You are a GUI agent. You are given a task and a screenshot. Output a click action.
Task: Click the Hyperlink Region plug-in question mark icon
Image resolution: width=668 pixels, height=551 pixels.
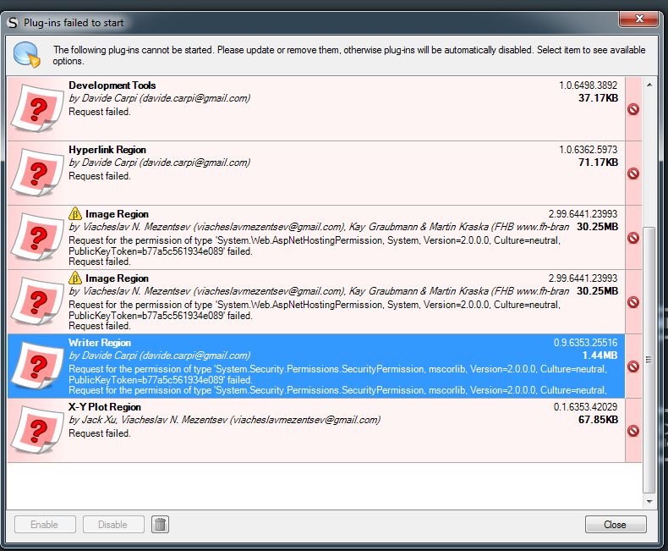36,173
